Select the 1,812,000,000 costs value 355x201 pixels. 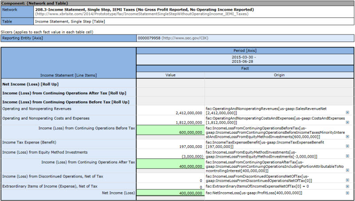189,123
